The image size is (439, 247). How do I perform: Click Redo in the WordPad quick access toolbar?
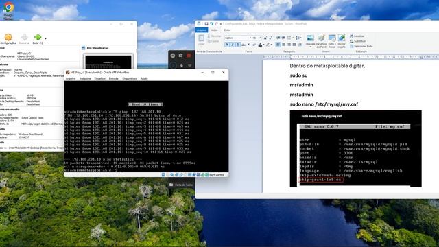click(x=216, y=24)
